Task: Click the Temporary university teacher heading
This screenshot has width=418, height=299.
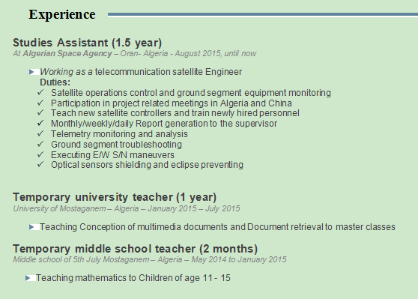Action: pyautogui.click(x=115, y=197)
